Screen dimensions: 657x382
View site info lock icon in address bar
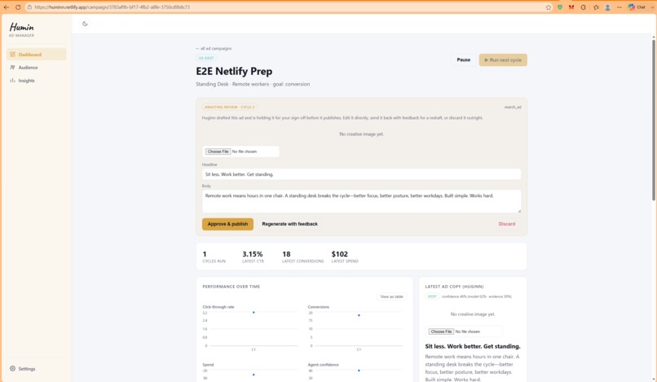(29, 7)
